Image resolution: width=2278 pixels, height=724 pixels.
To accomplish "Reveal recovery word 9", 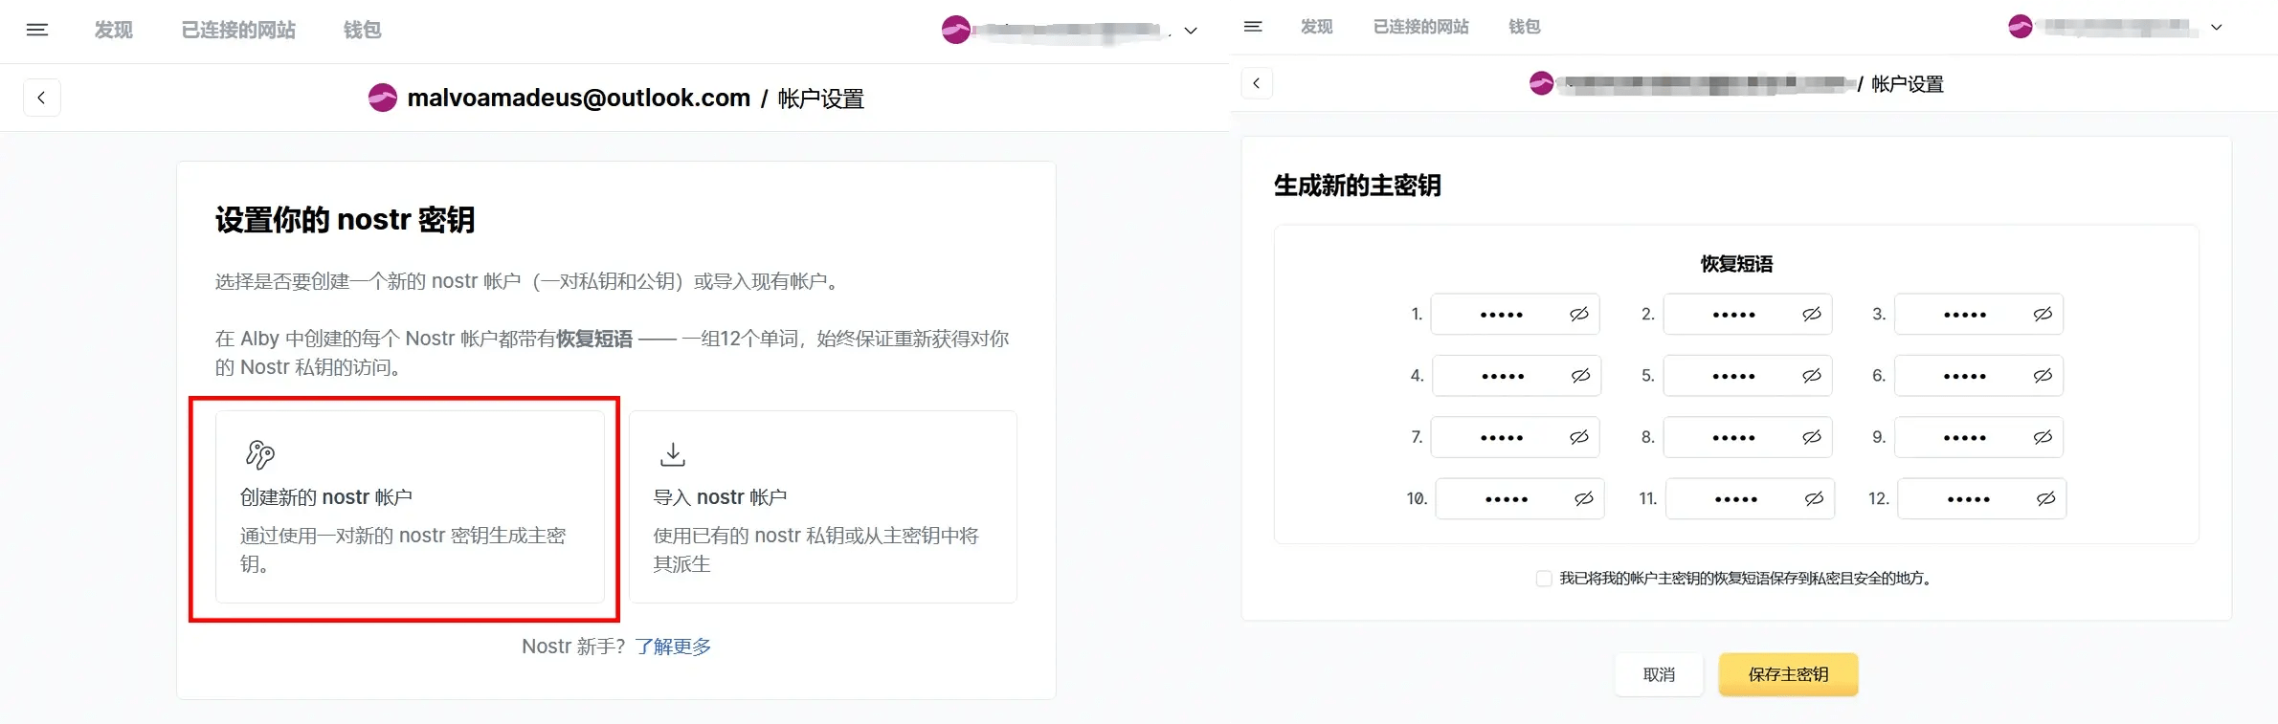I will [x=2043, y=437].
